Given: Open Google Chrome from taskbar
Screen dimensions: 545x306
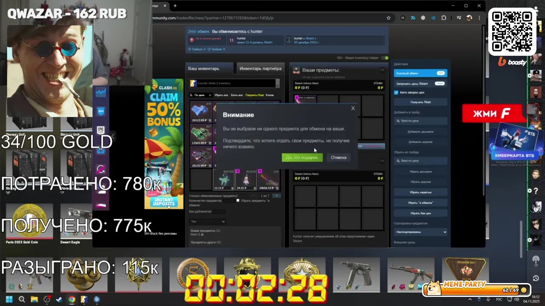Looking at the screenshot, I should point(72,299).
